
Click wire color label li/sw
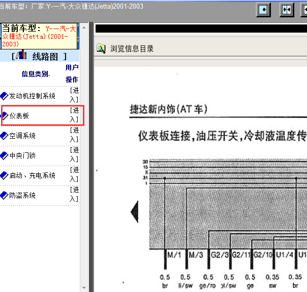click(186, 286)
